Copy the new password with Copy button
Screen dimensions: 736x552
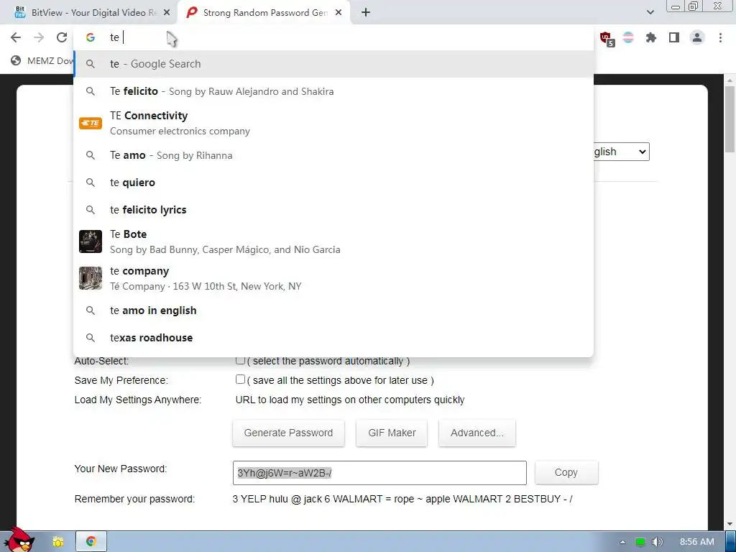pos(566,473)
